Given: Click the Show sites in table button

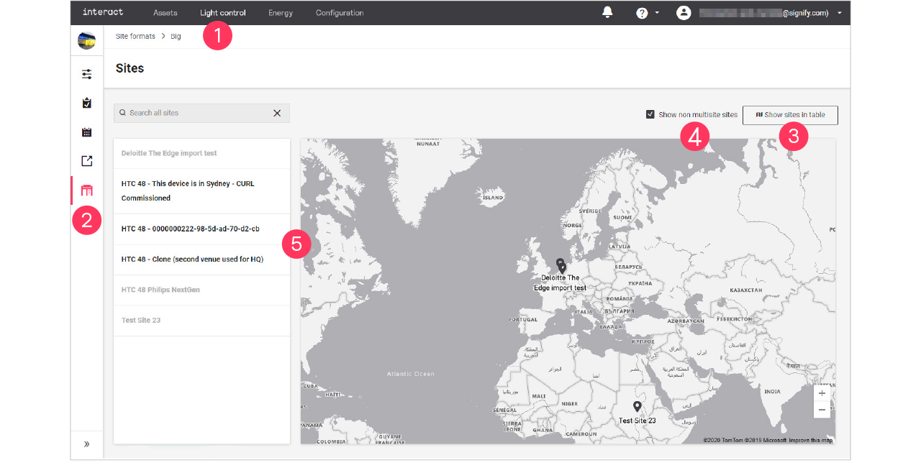Looking at the screenshot, I should pyautogui.click(x=790, y=114).
